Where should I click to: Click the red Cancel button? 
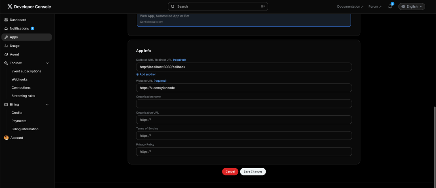[230, 171]
